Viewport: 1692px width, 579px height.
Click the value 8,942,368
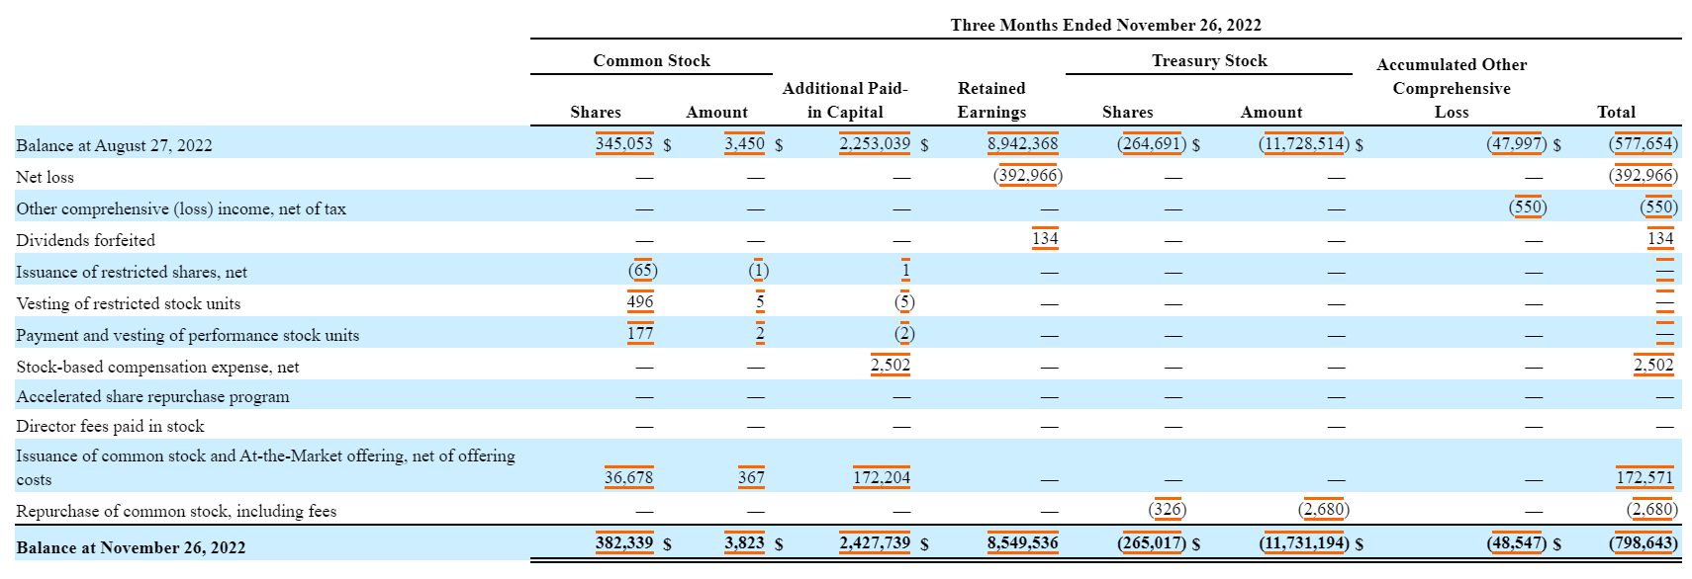coord(1022,143)
